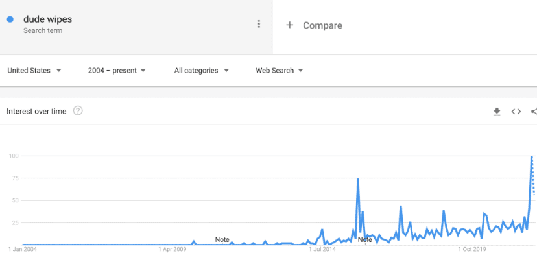Open the embed code icon

(516, 112)
